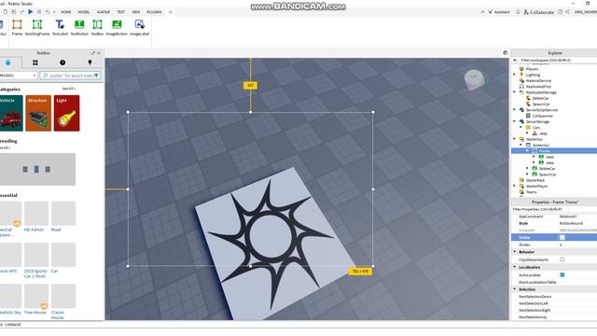597x336 pixels.
Task: Select the Car toolbox asset
Action: (63, 259)
